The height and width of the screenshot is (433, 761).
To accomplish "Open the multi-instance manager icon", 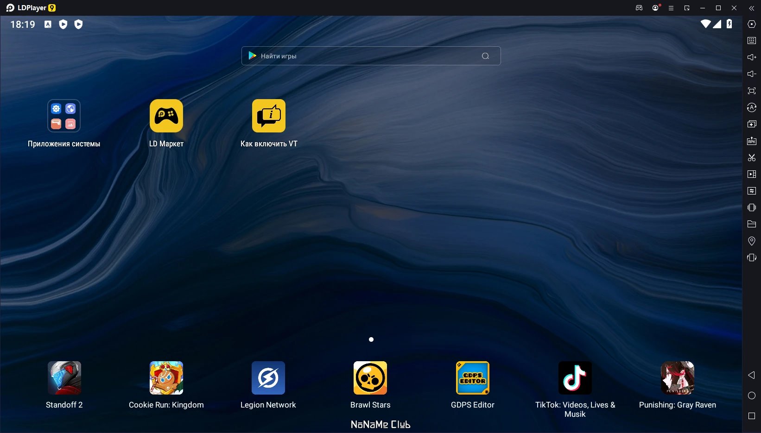I will click(x=752, y=124).
